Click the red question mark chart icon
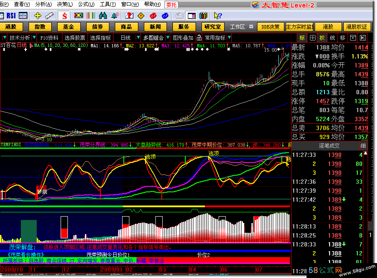The height and width of the screenshot is (278, 377). click(129, 16)
